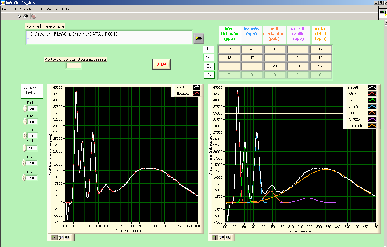Click the m3 value field showing 100
Image resolution: width=387 pixels, height=247 pixels.
[32, 135]
